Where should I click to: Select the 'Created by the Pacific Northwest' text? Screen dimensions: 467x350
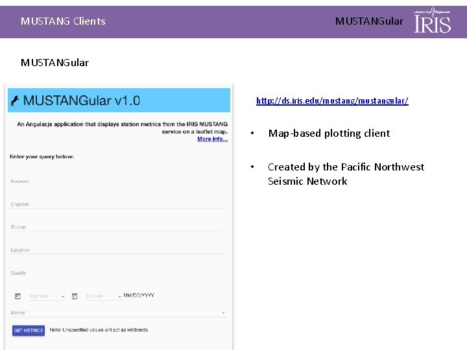(x=346, y=167)
